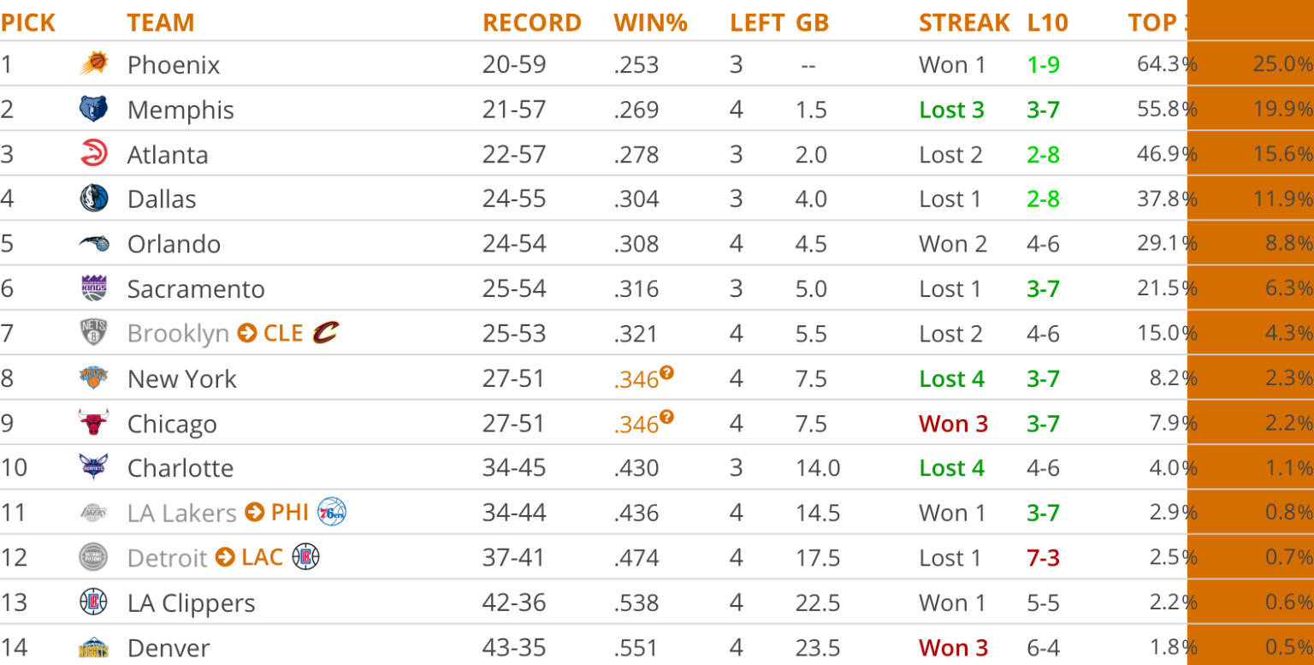Click the highlighted 25.0% odds cell for Phoenix
The width and height of the screenshot is (1314, 665).
[x=1281, y=64]
